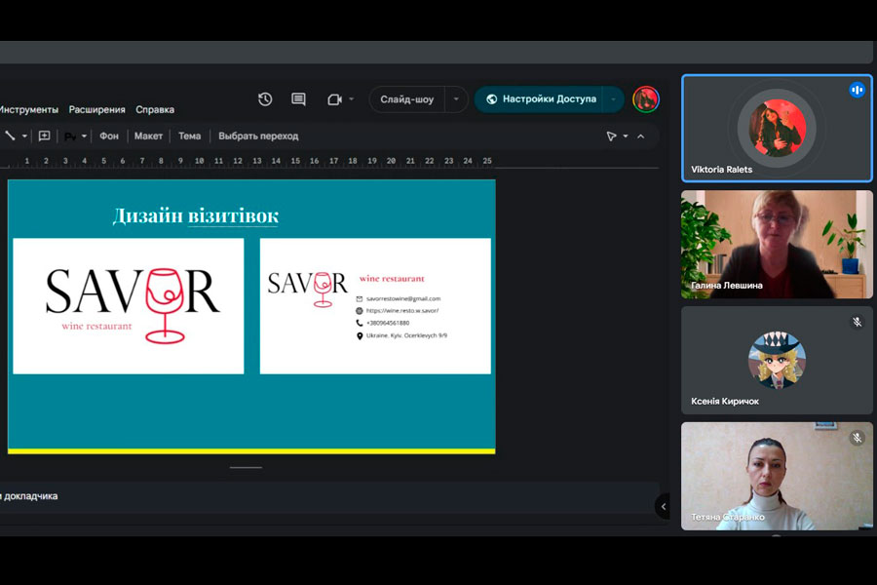The width and height of the screenshot is (877, 585).
Task: Open version history clock icon
Action: (x=265, y=99)
